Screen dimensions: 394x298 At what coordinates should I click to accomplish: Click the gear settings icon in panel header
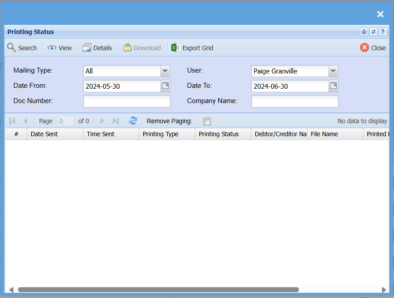coord(364,32)
